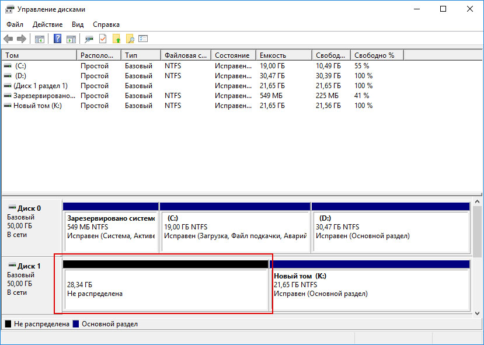
Task: Click the app icon in title bar
Action: point(9,9)
